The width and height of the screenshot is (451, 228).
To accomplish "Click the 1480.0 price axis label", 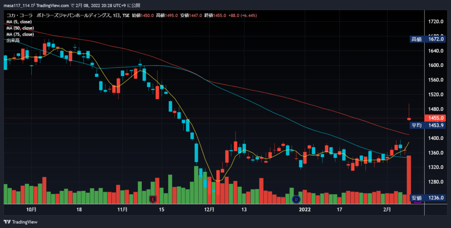I will [436, 109].
